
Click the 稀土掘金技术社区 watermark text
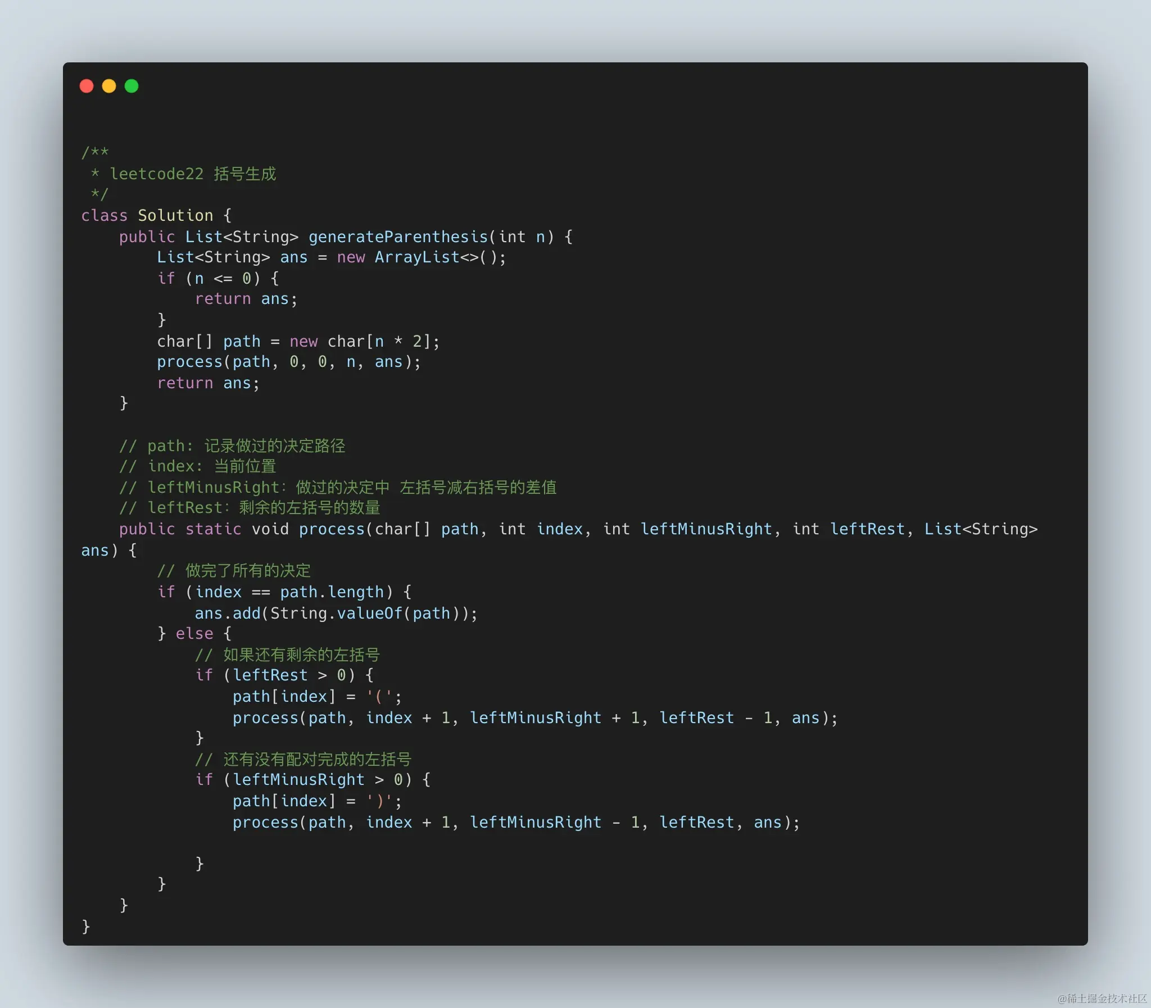[x=1102, y=998]
